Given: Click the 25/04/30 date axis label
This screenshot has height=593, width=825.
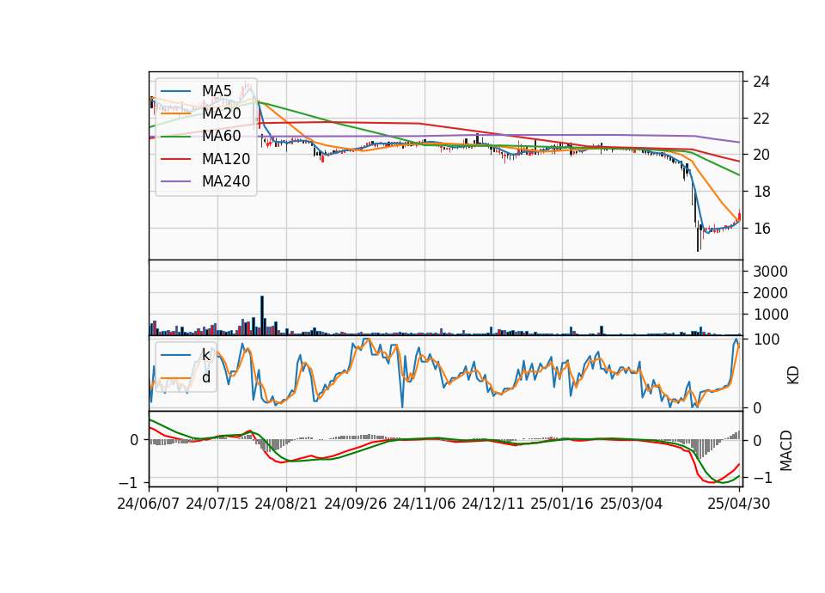Looking at the screenshot, I should click(739, 504).
